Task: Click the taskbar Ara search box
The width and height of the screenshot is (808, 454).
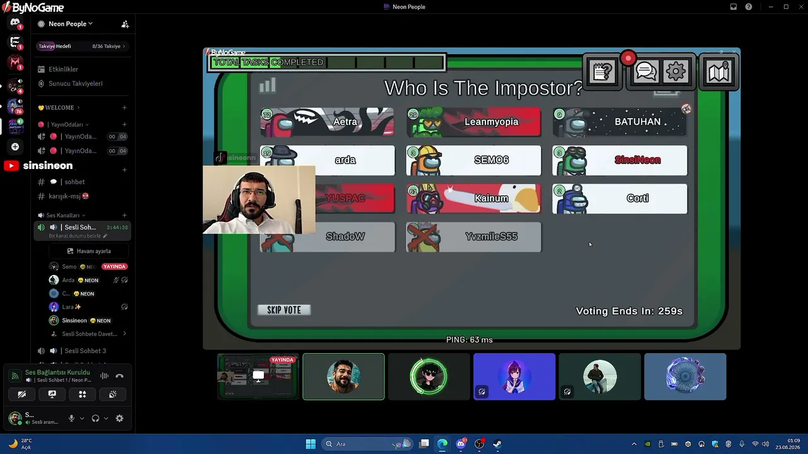Action: [x=368, y=444]
